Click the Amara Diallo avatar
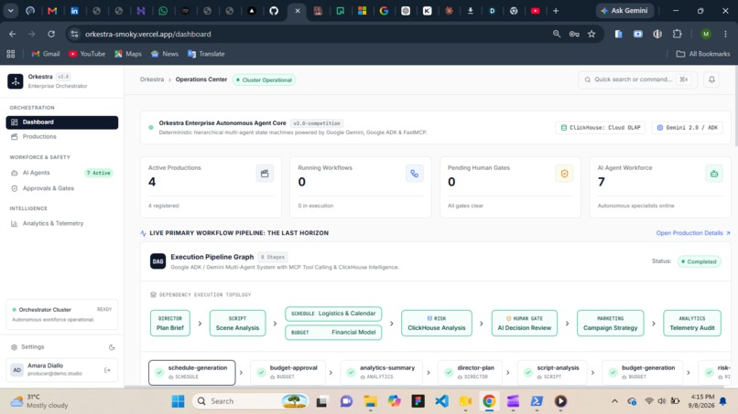738x414 pixels. [17, 370]
